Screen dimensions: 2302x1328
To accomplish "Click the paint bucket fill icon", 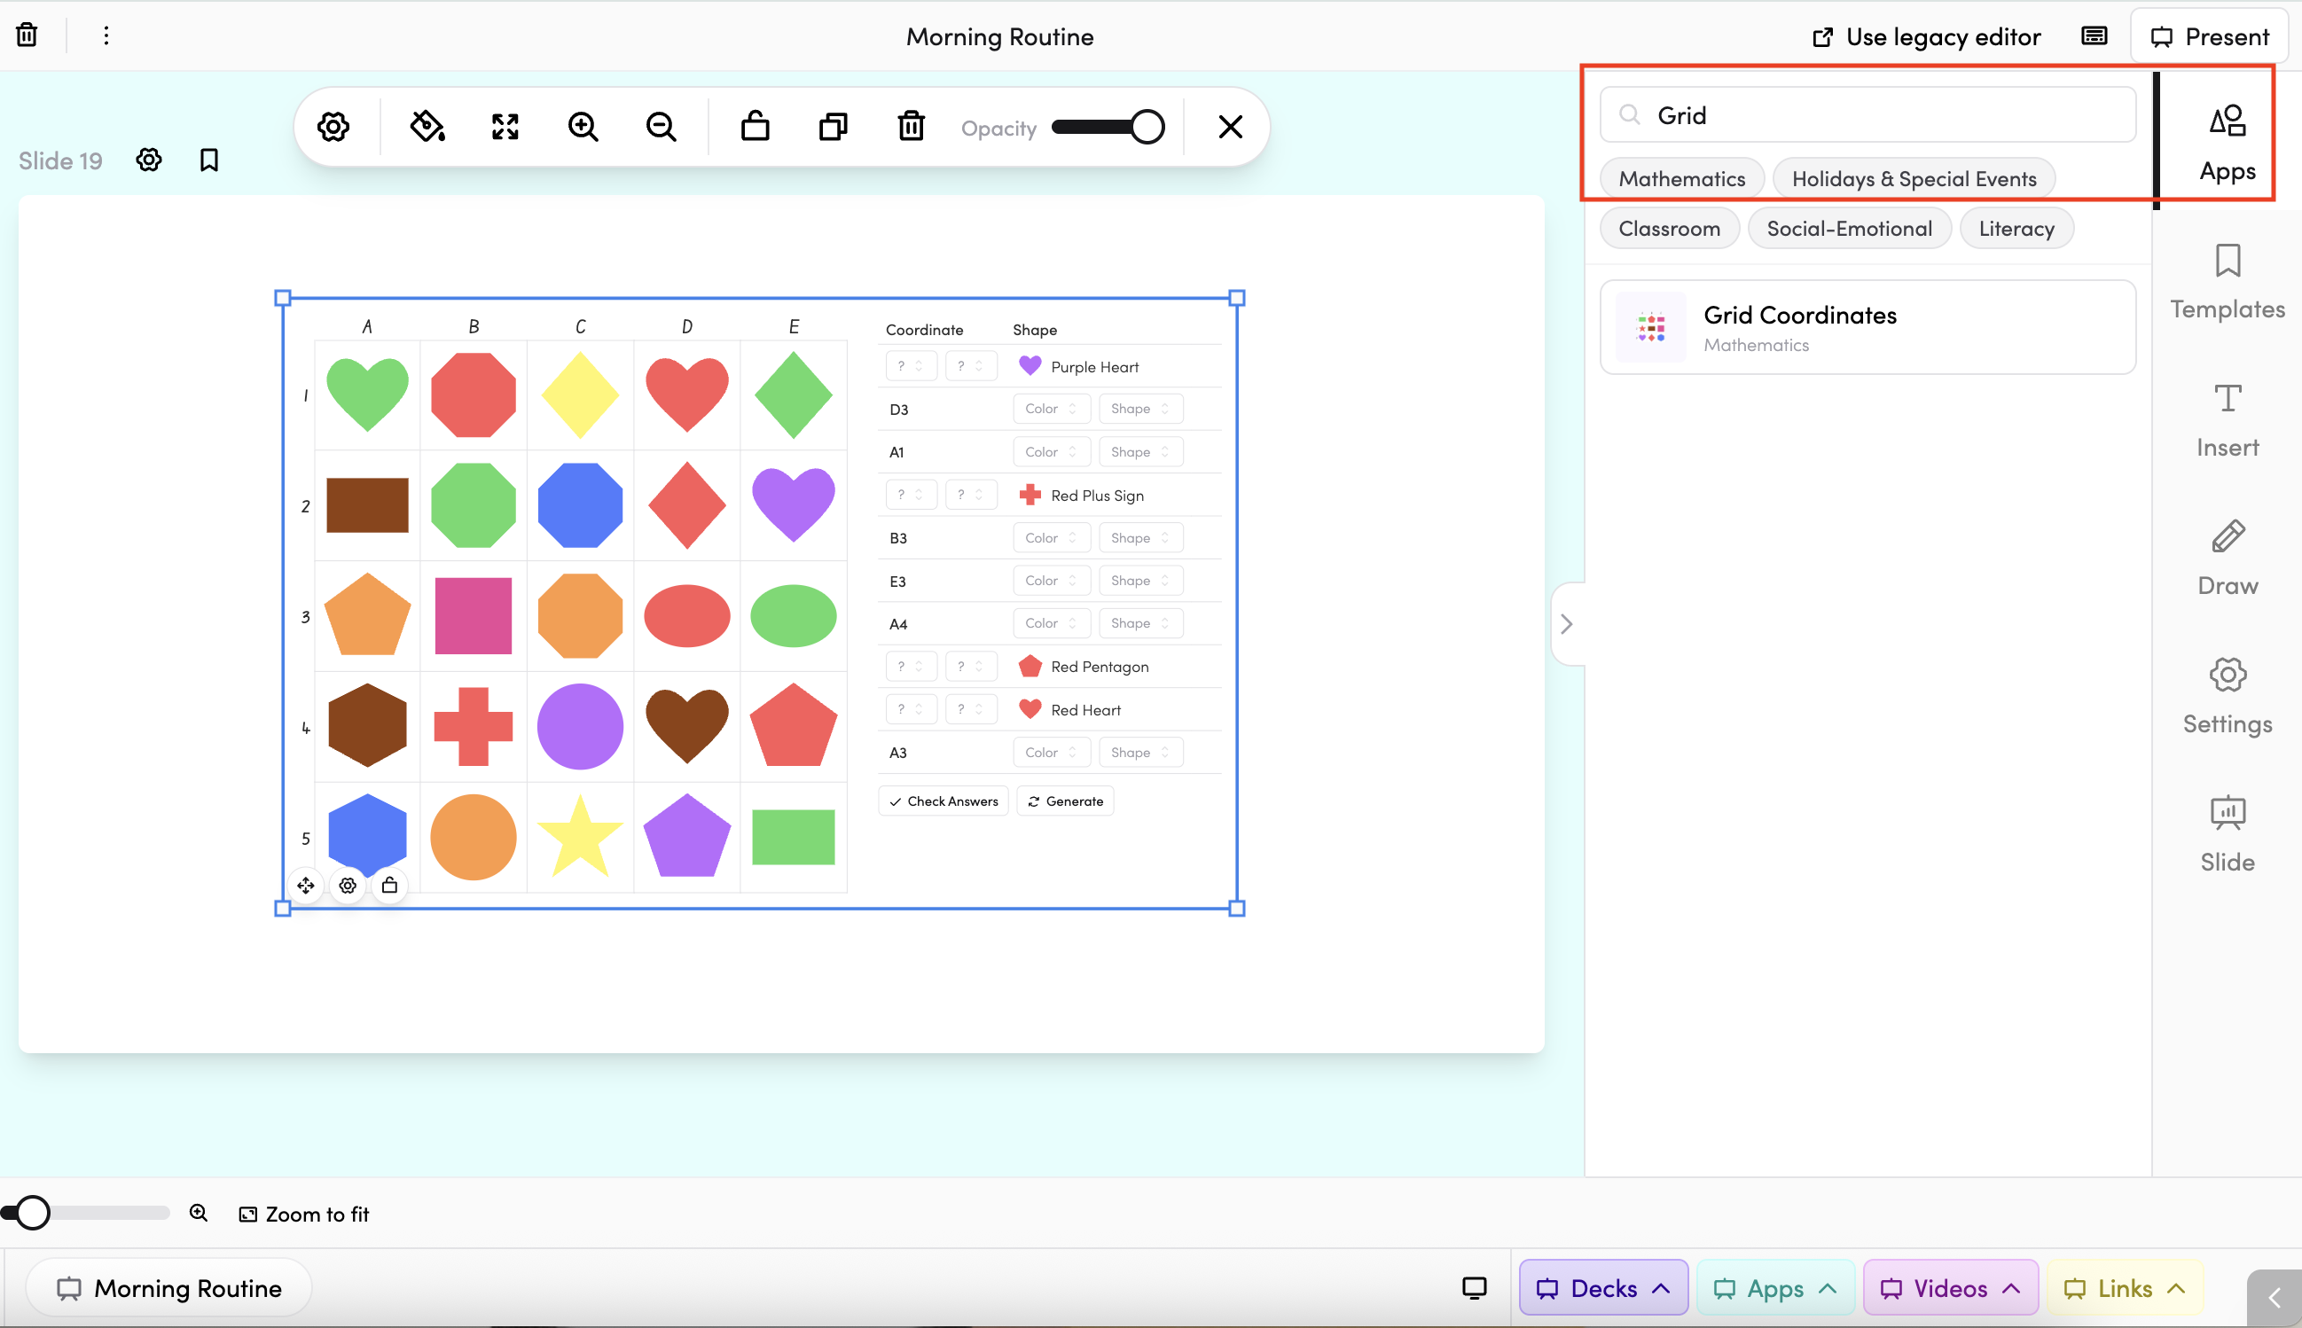I will (x=427, y=127).
